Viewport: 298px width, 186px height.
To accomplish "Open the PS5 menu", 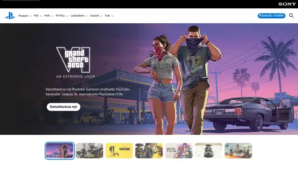I will (x=38, y=16).
